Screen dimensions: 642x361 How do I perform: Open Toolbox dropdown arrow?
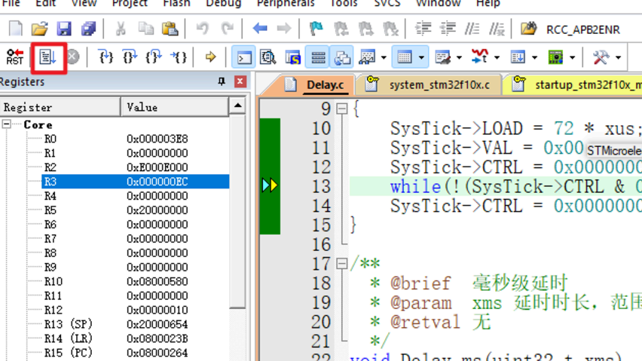[x=618, y=58]
